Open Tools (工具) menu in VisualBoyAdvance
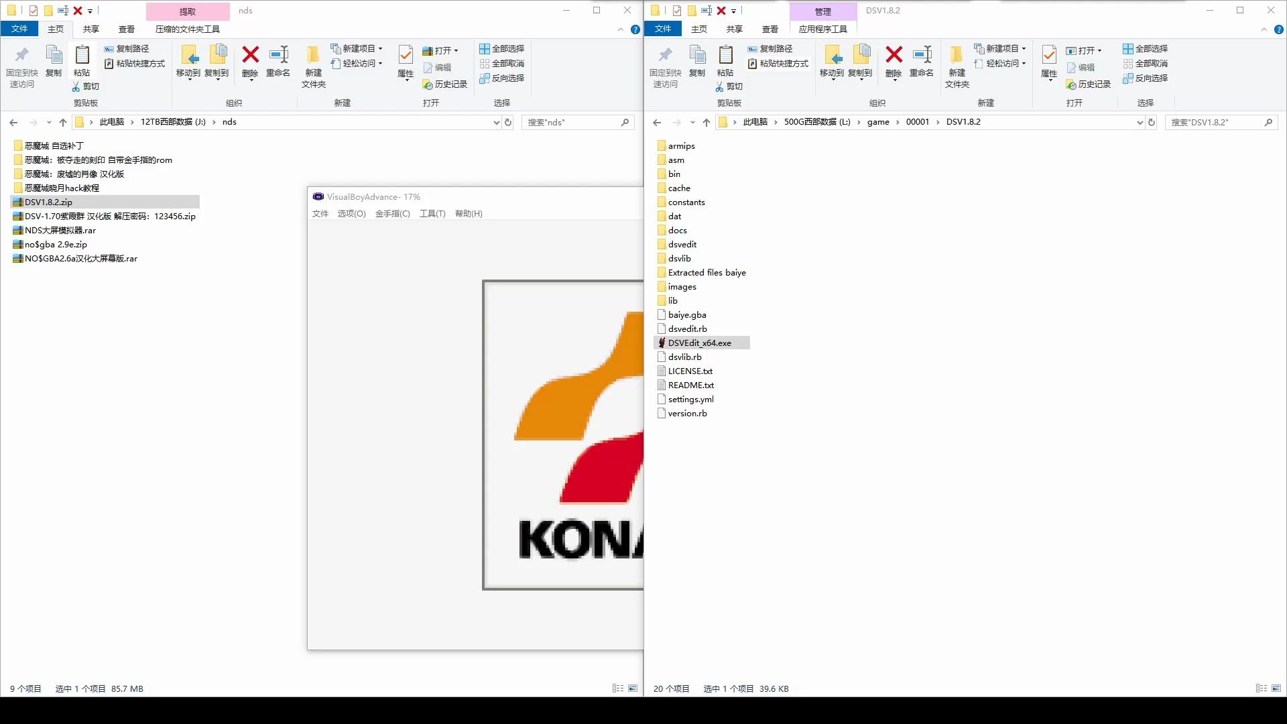The height and width of the screenshot is (724, 1287). [432, 214]
